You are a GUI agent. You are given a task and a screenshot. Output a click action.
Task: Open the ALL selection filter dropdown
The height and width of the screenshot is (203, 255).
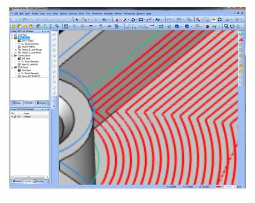(x=106, y=20)
